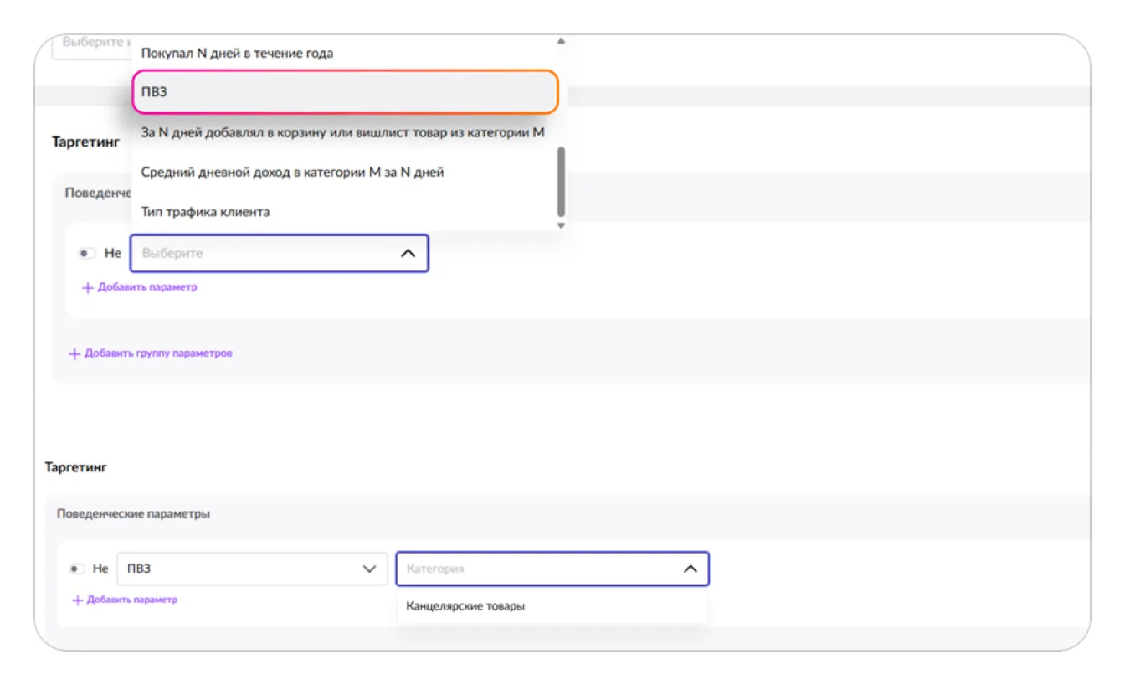Screen dimensions: 1125x685
Task: Click the dropdown list's scrollbar thumb
Action: click(x=561, y=182)
